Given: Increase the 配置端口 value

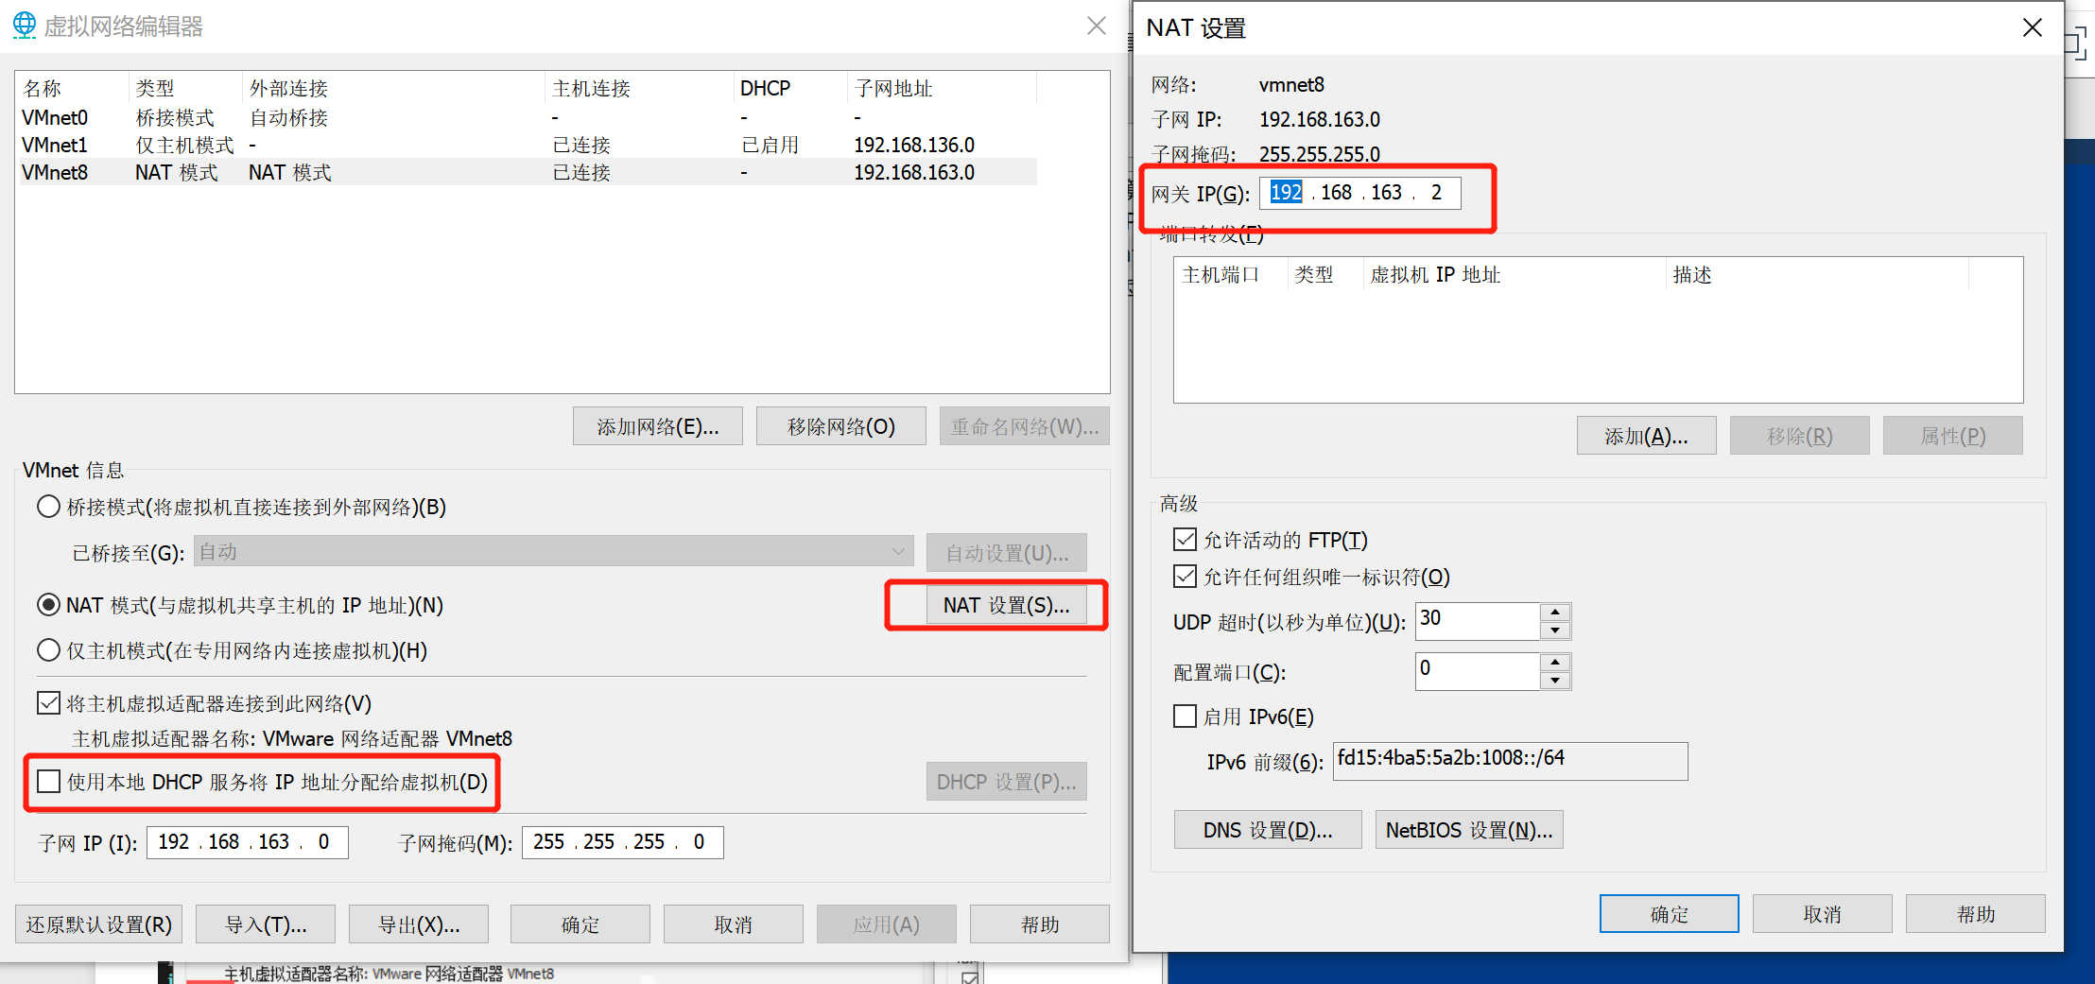Looking at the screenshot, I should point(1555,663).
